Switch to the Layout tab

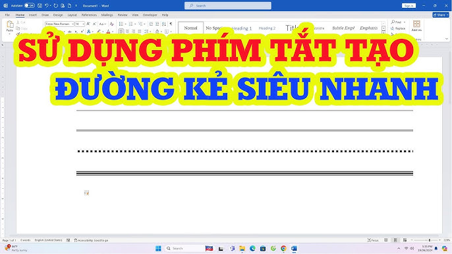tap(72, 14)
